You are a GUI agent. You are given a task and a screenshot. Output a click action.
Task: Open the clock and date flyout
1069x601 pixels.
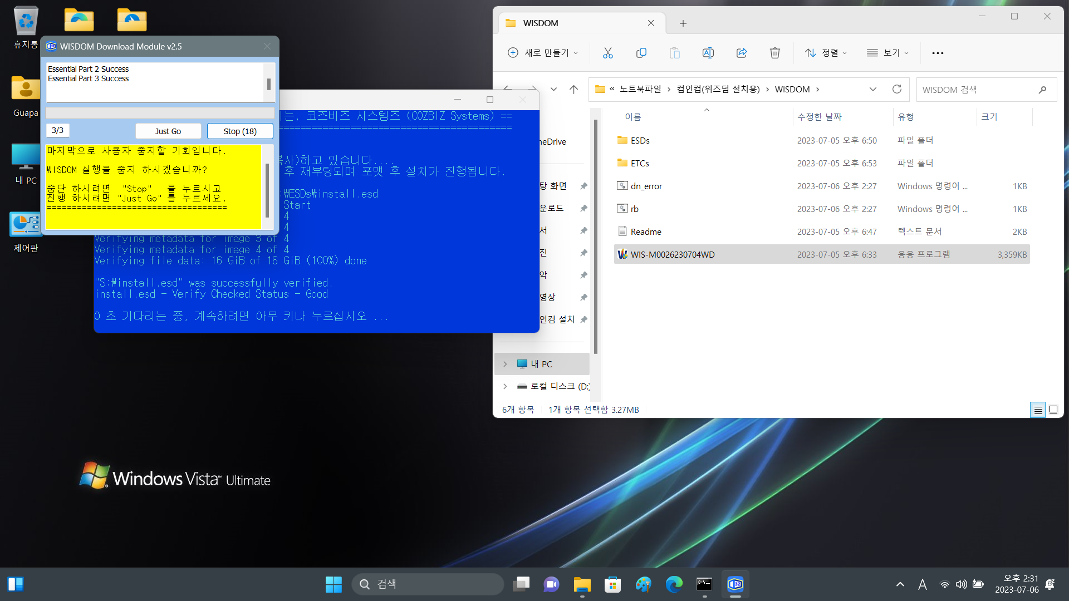point(1017,584)
